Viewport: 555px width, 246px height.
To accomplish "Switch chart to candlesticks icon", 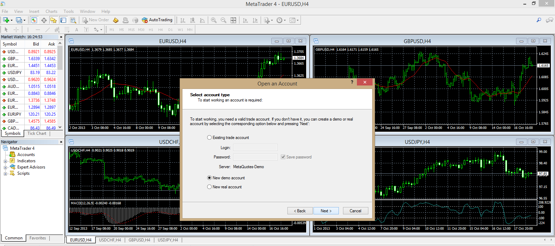I will [x=193, y=20].
